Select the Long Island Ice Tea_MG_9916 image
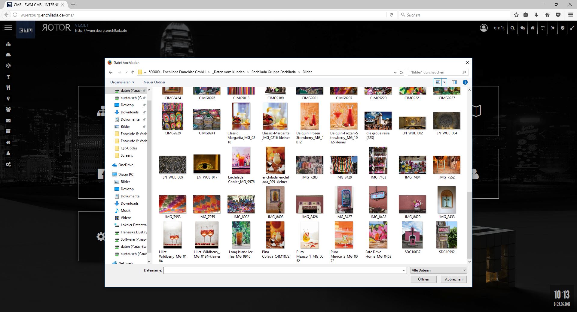Screen dimensions: 577x312 (241, 240)
